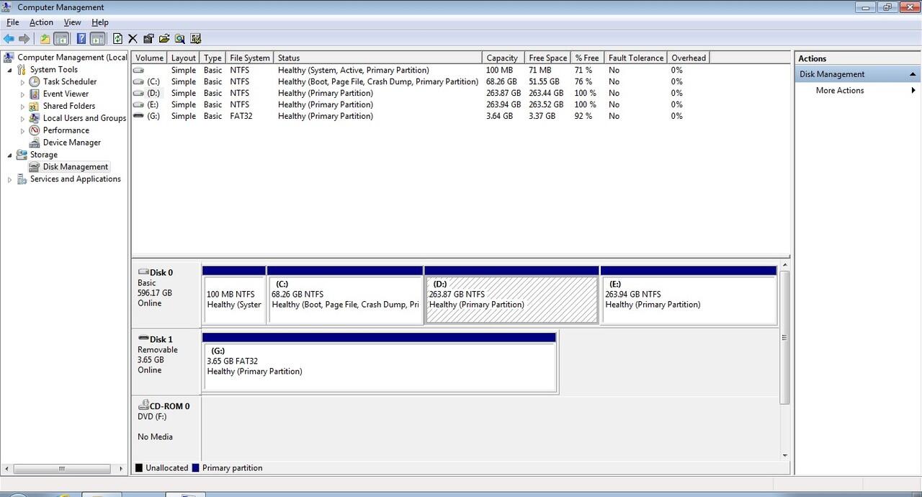Click the Shared Folders icon
This screenshot has height=497, width=922.
pos(35,107)
